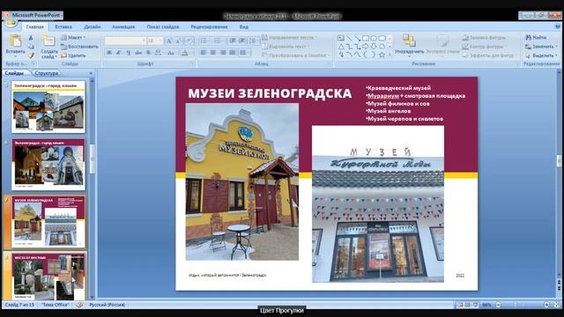
Task: Toggle Text Shadow (S) formatting
Action: click(148, 53)
